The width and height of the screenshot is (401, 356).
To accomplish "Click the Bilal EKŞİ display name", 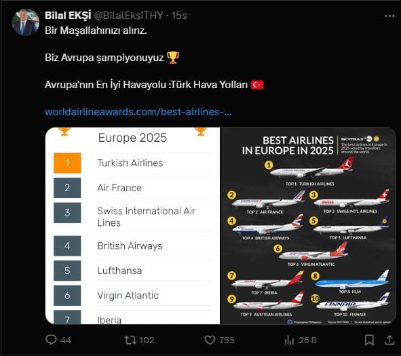I will pyautogui.click(x=68, y=16).
